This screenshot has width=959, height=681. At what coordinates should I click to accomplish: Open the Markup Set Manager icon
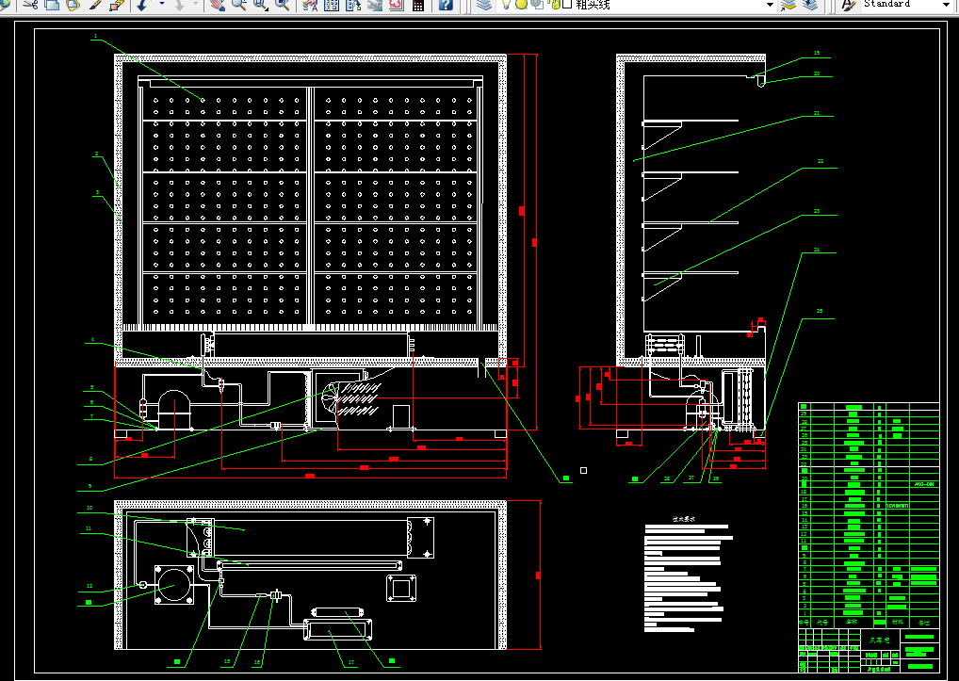(x=397, y=5)
